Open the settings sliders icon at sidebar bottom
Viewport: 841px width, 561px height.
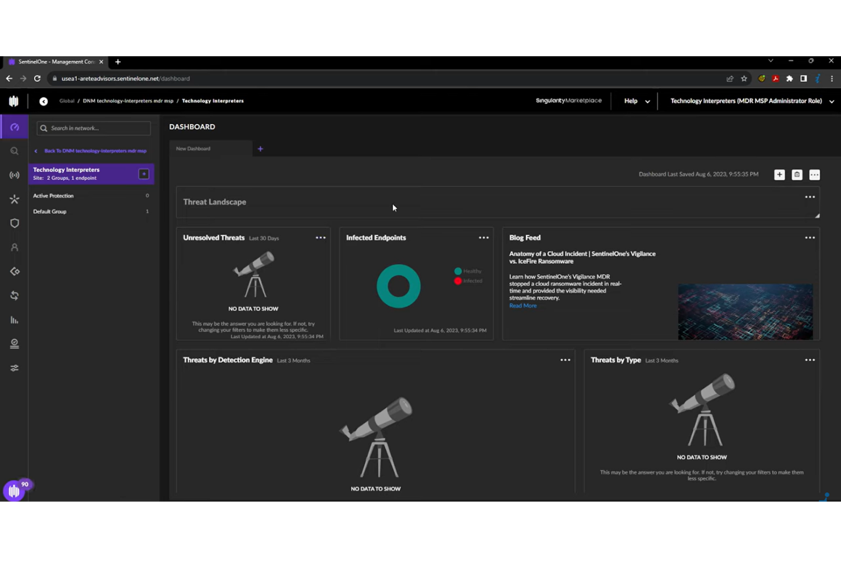coord(14,368)
